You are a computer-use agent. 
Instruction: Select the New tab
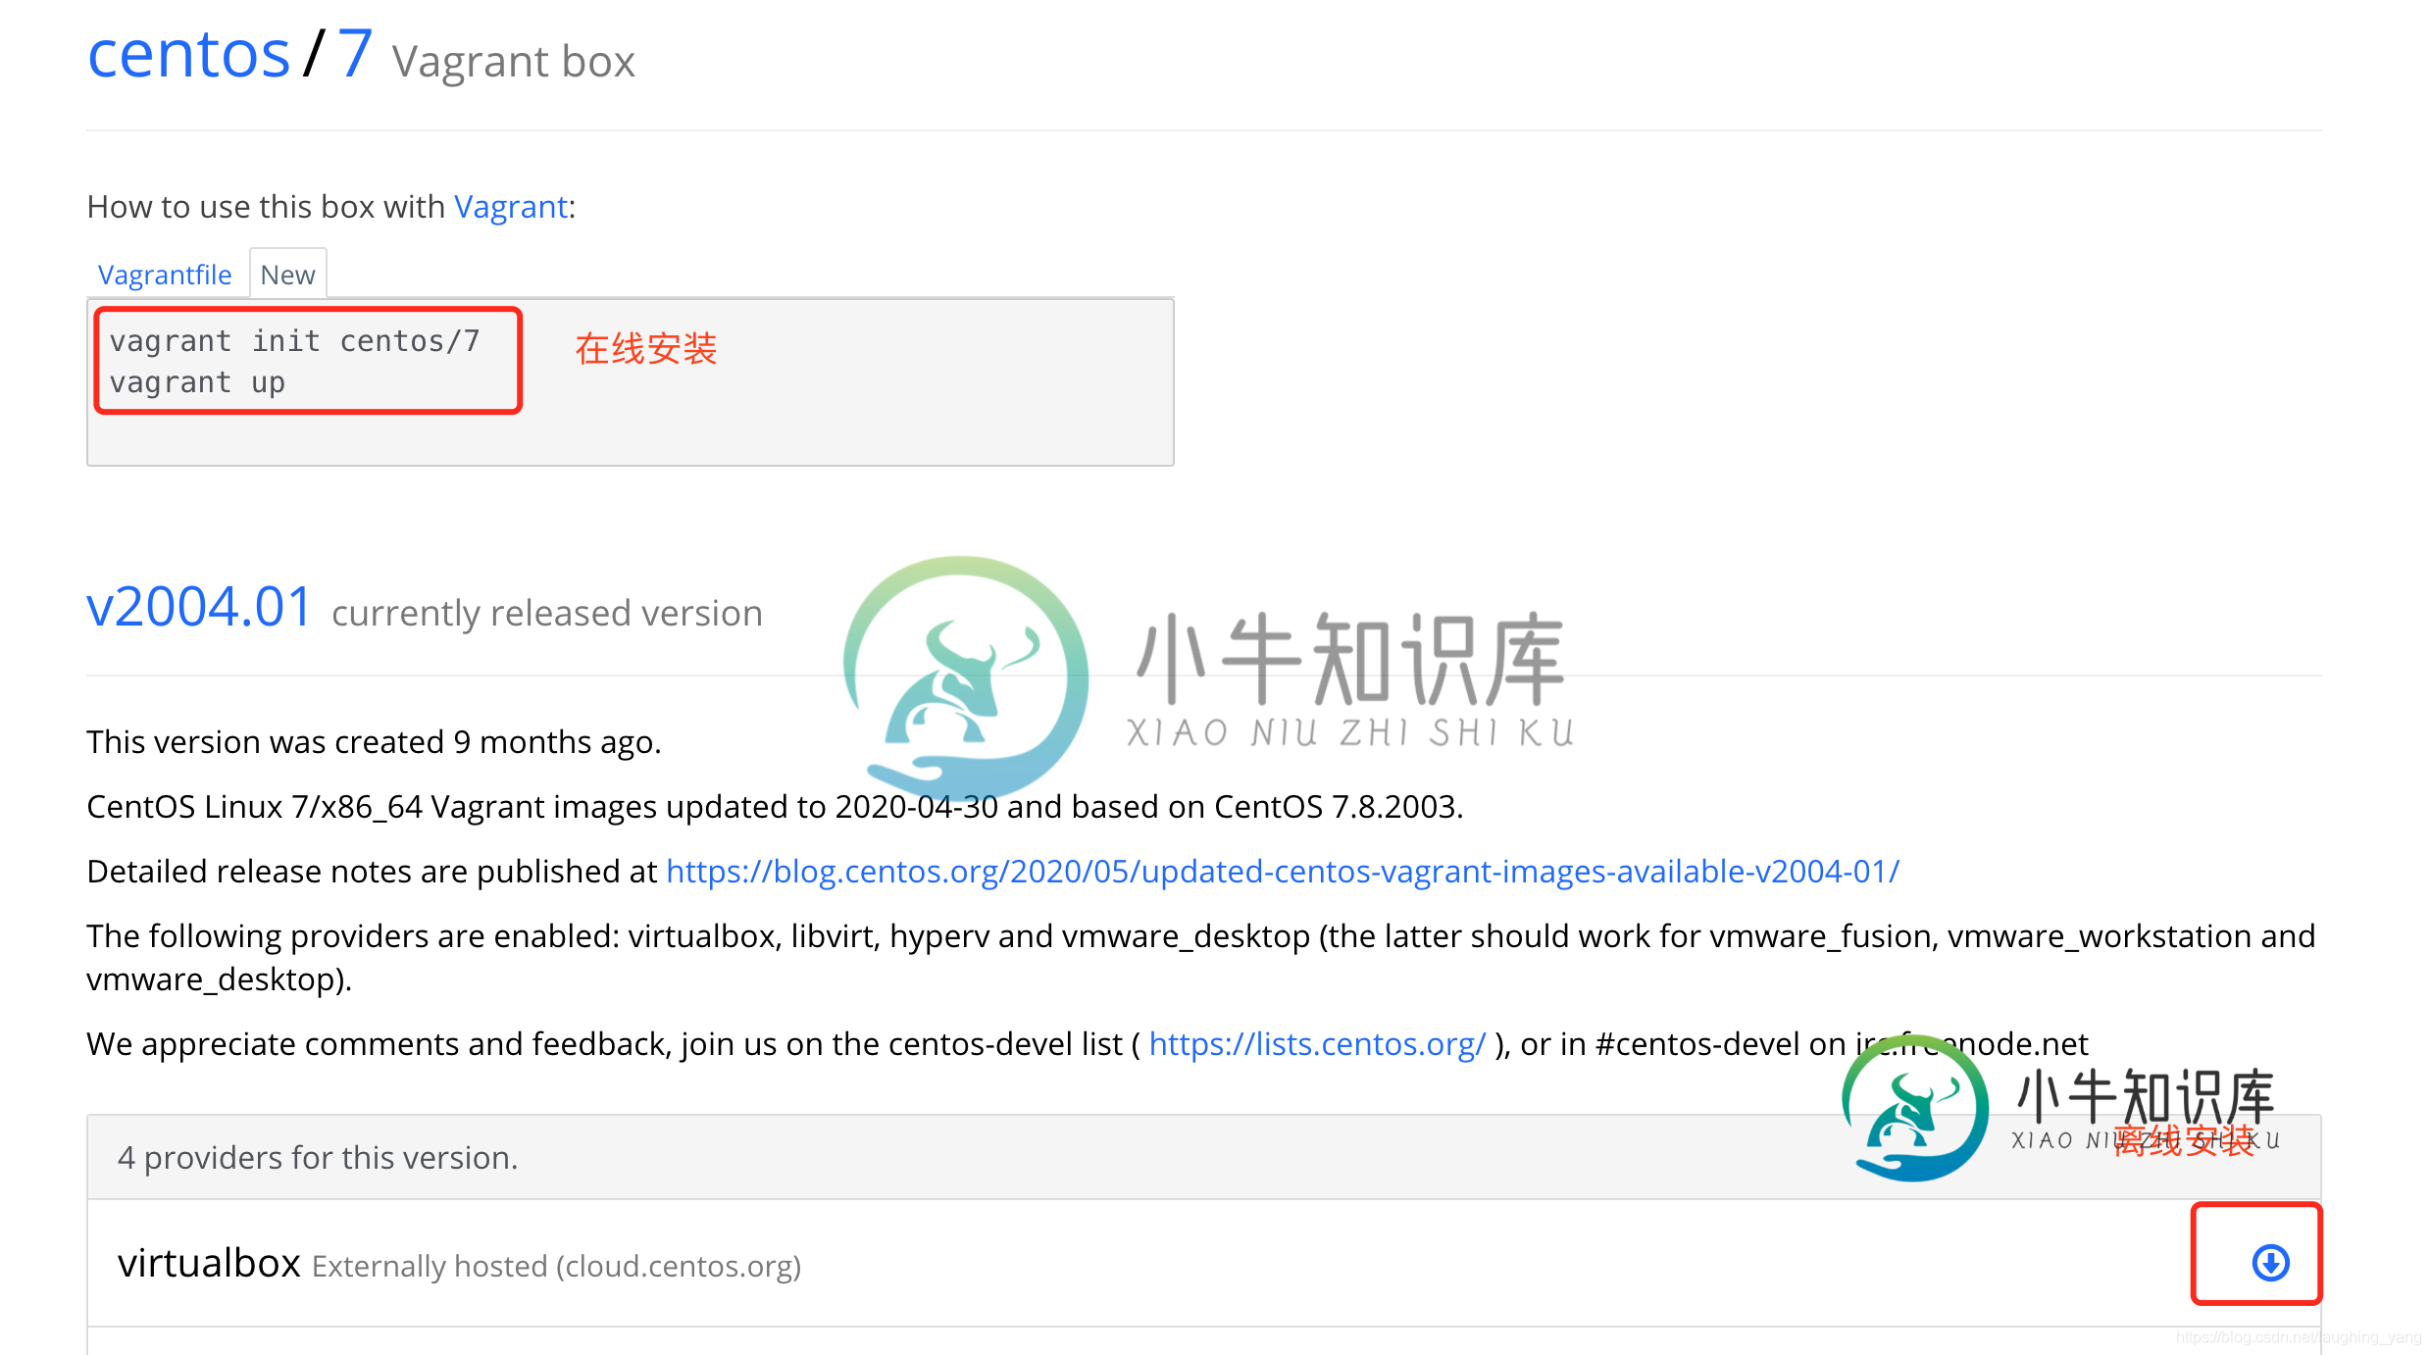pos(287,275)
